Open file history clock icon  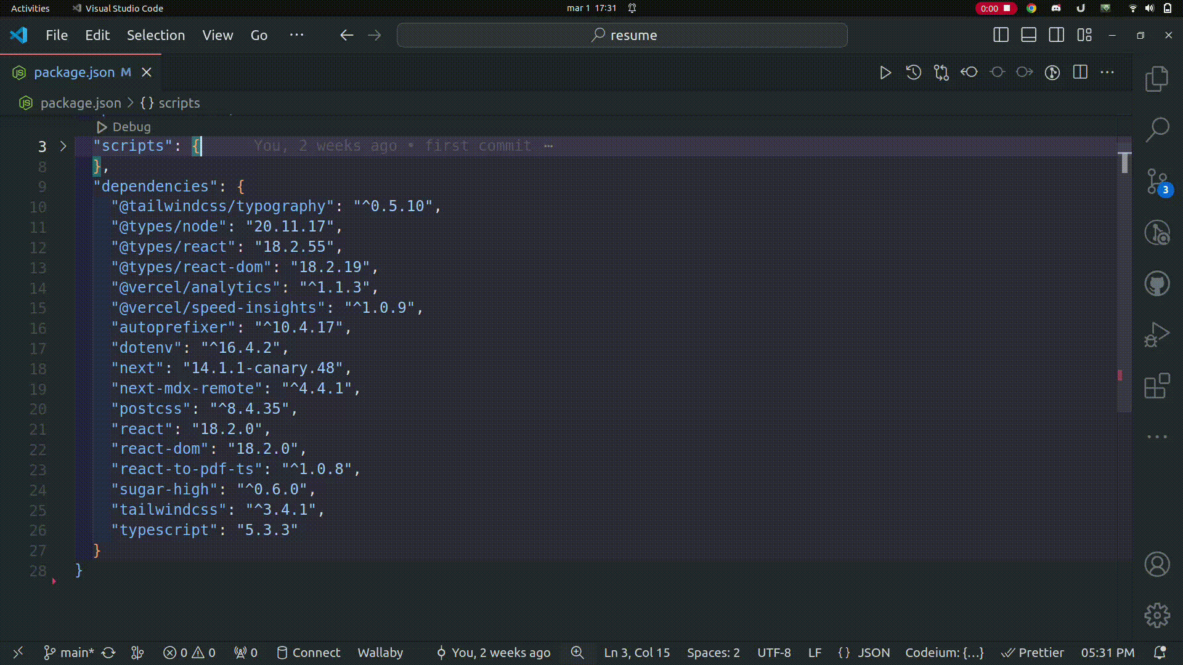(913, 73)
